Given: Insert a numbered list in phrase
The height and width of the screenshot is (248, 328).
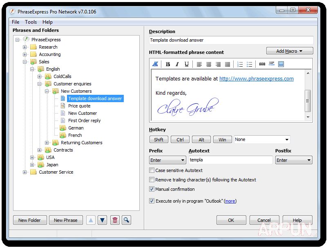Looking at the screenshot, I should (240, 64).
